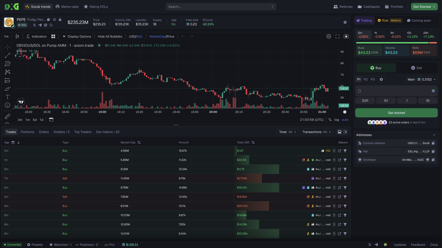This screenshot has height=248, width=442.
Task: Click the green Get started button
Action: pyautogui.click(x=396, y=113)
